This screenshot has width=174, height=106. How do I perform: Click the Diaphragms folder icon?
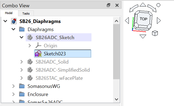coord(22,29)
